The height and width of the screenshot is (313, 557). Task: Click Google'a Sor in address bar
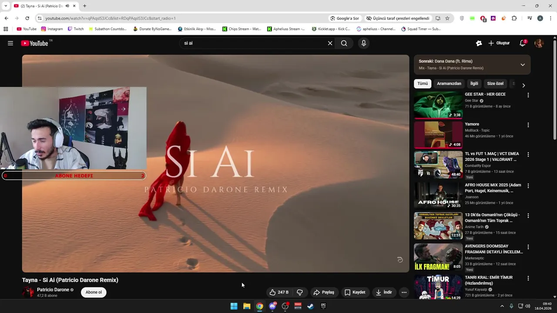click(345, 18)
